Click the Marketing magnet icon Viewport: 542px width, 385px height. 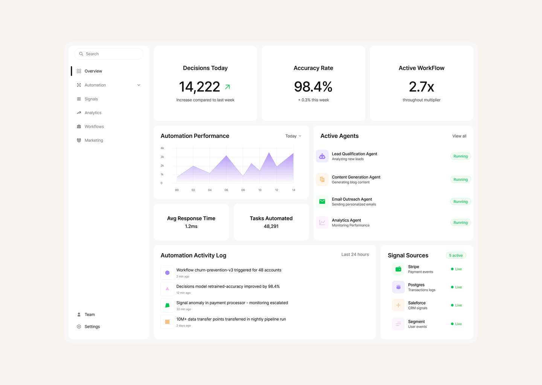click(79, 140)
